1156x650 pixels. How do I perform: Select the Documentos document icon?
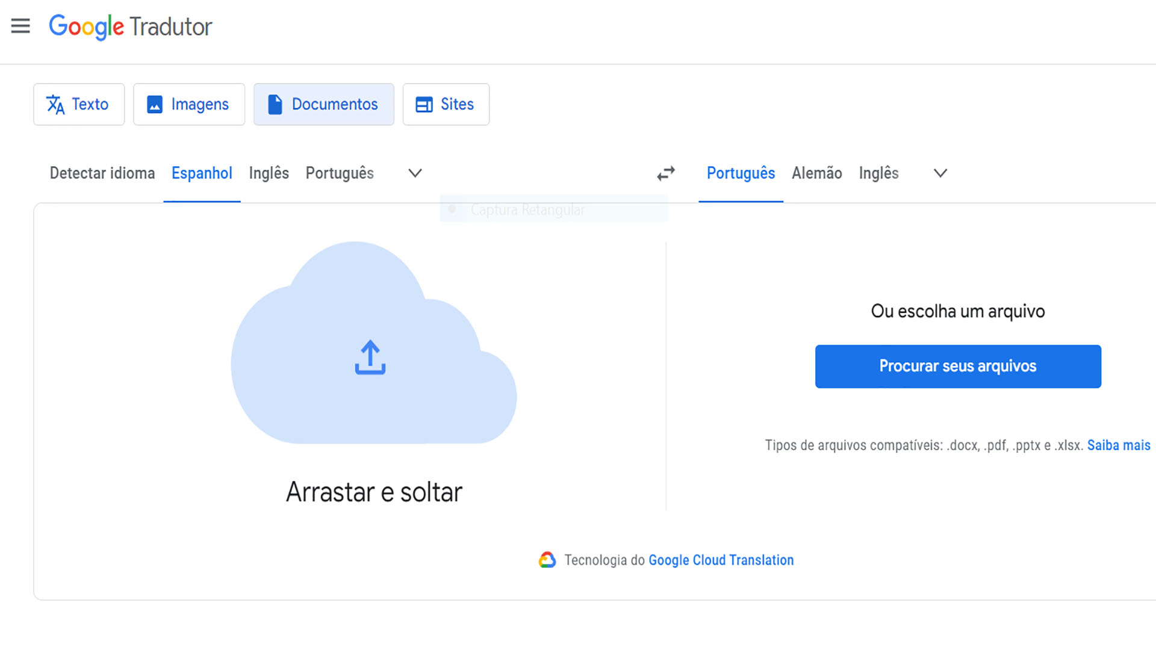[x=275, y=104]
